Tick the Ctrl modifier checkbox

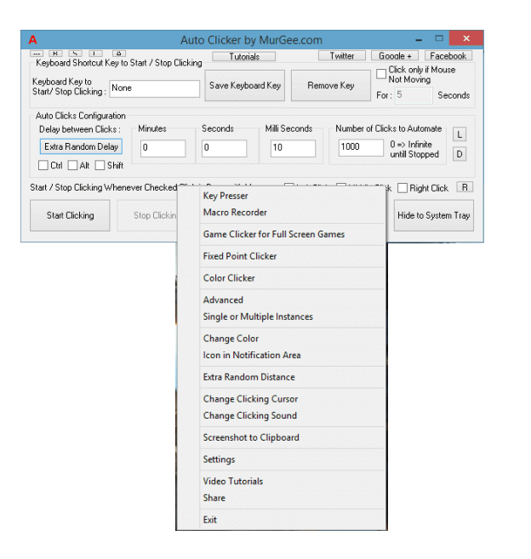click(43, 165)
